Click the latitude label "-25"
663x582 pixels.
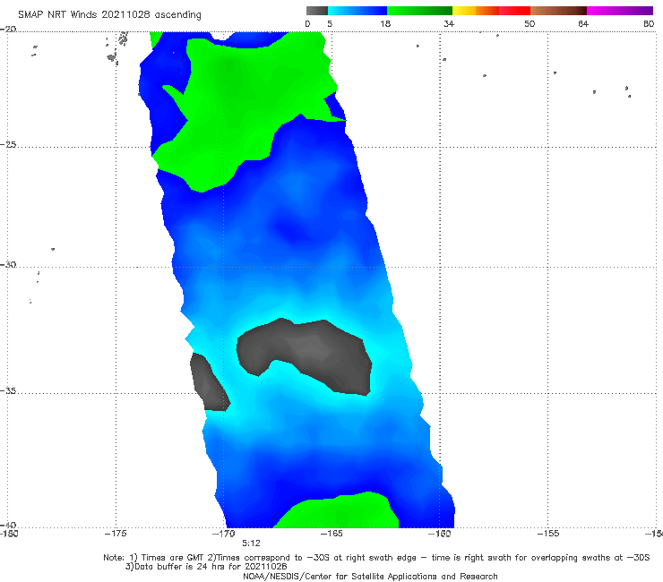[x=8, y=144]
